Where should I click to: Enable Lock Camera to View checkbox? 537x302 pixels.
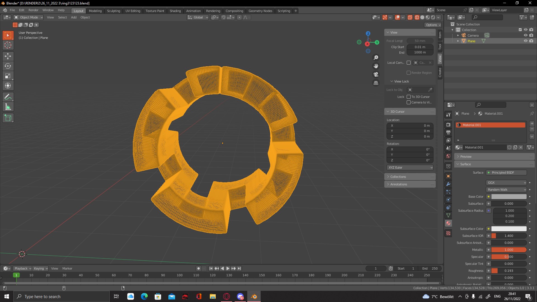point(409,102)
